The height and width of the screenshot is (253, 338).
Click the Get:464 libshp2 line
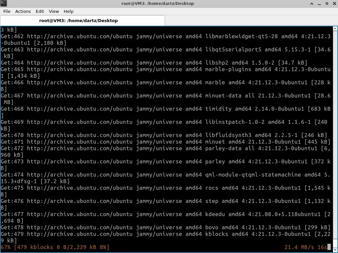154,63
